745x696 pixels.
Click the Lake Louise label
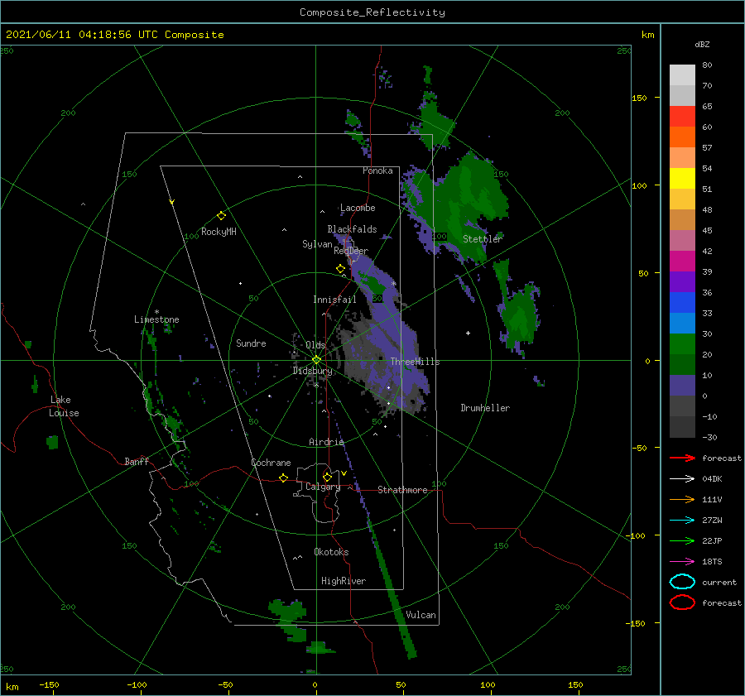pos(64,406)
